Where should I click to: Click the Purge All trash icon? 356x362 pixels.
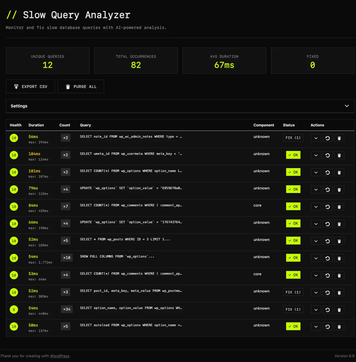[x=68, y=86]
